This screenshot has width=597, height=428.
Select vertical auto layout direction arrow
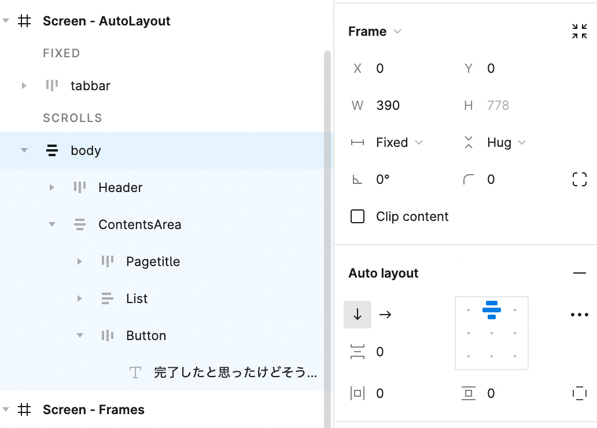[358, 315]
